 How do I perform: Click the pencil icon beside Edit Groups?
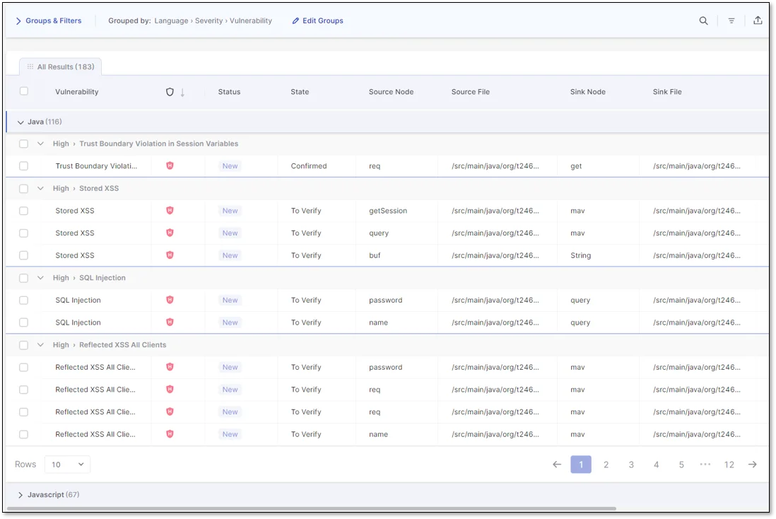(x=294, y=21)
